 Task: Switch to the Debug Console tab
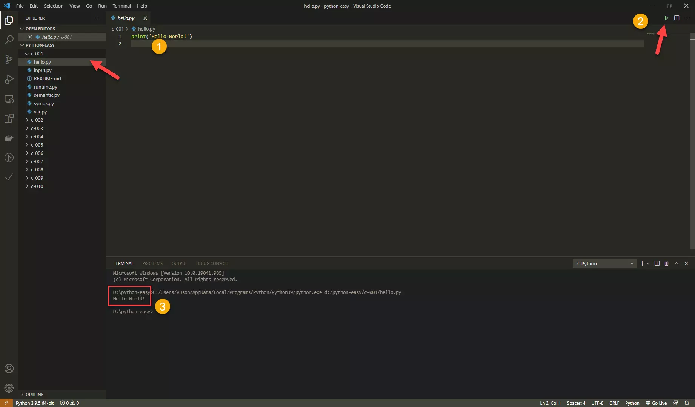coord(212,263)
